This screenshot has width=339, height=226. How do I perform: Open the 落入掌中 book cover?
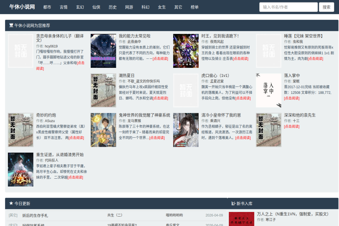click(269, 90)
